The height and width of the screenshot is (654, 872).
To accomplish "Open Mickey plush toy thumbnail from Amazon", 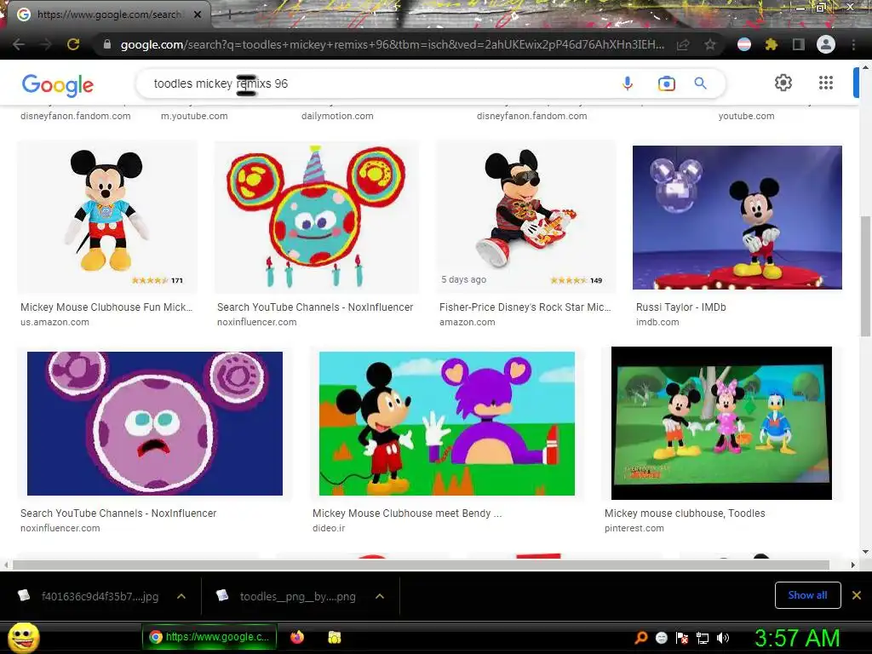I will (x=106, y=217).
